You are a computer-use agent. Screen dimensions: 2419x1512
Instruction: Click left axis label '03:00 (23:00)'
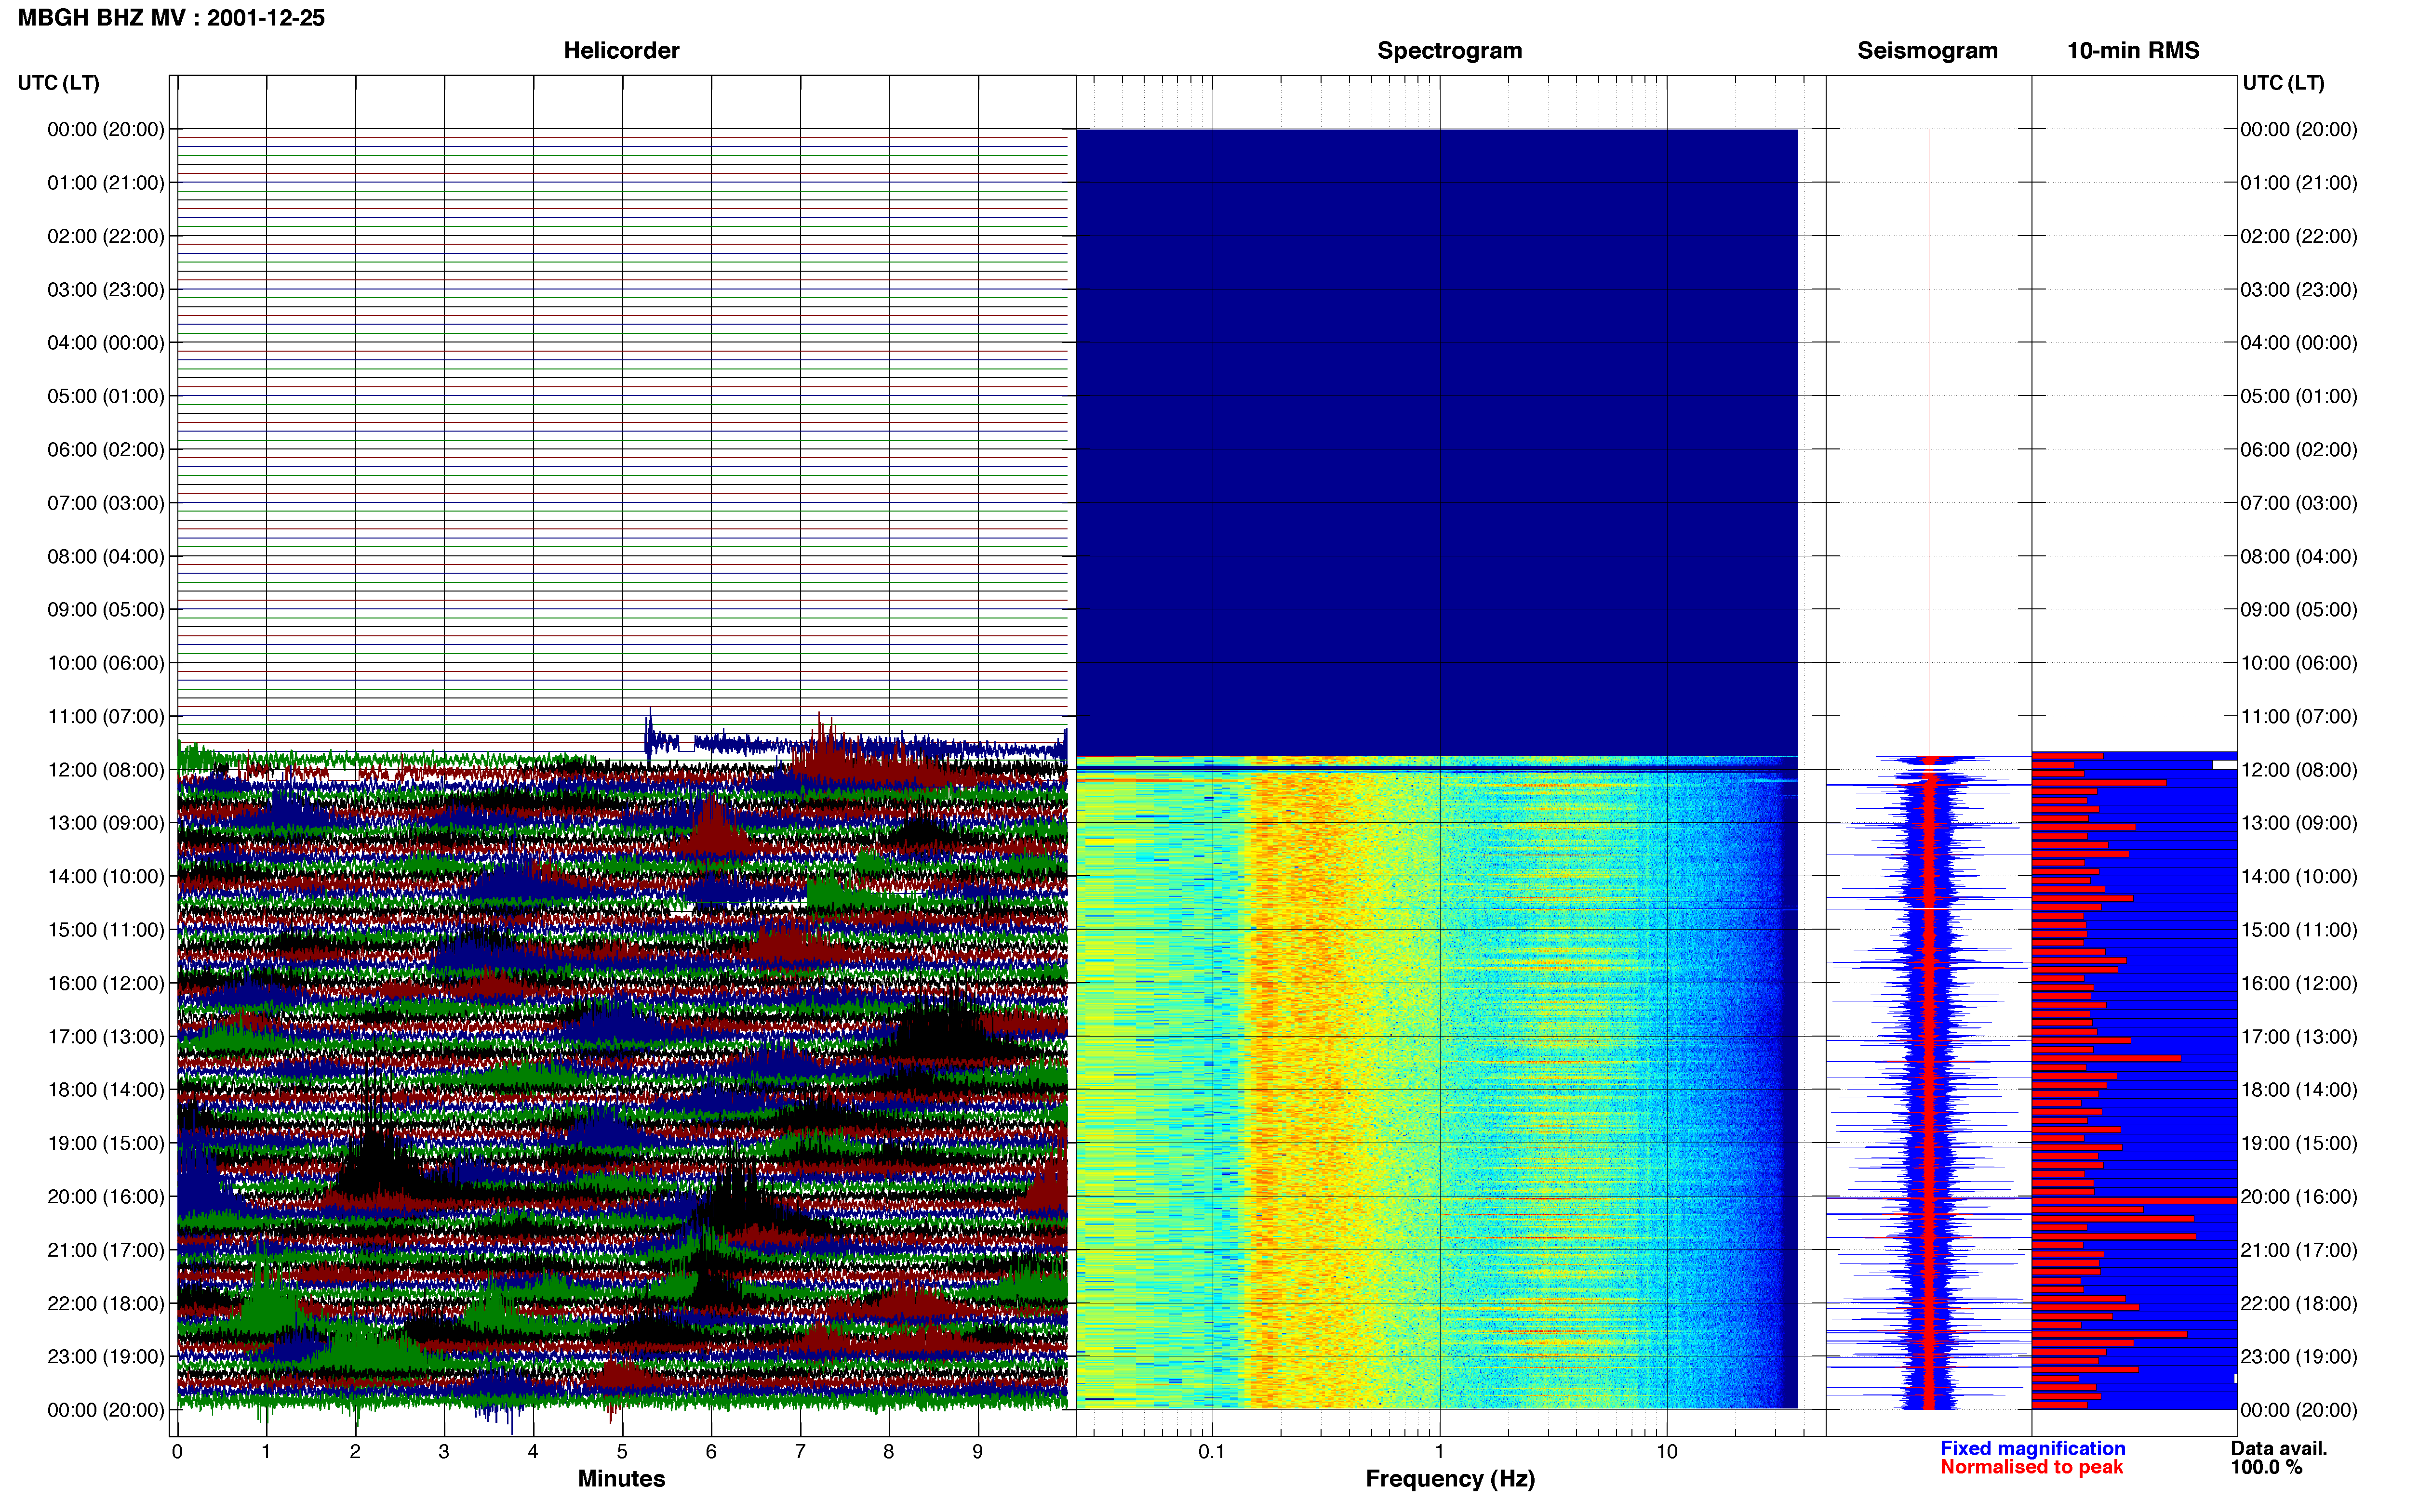(x=106, y=290)
